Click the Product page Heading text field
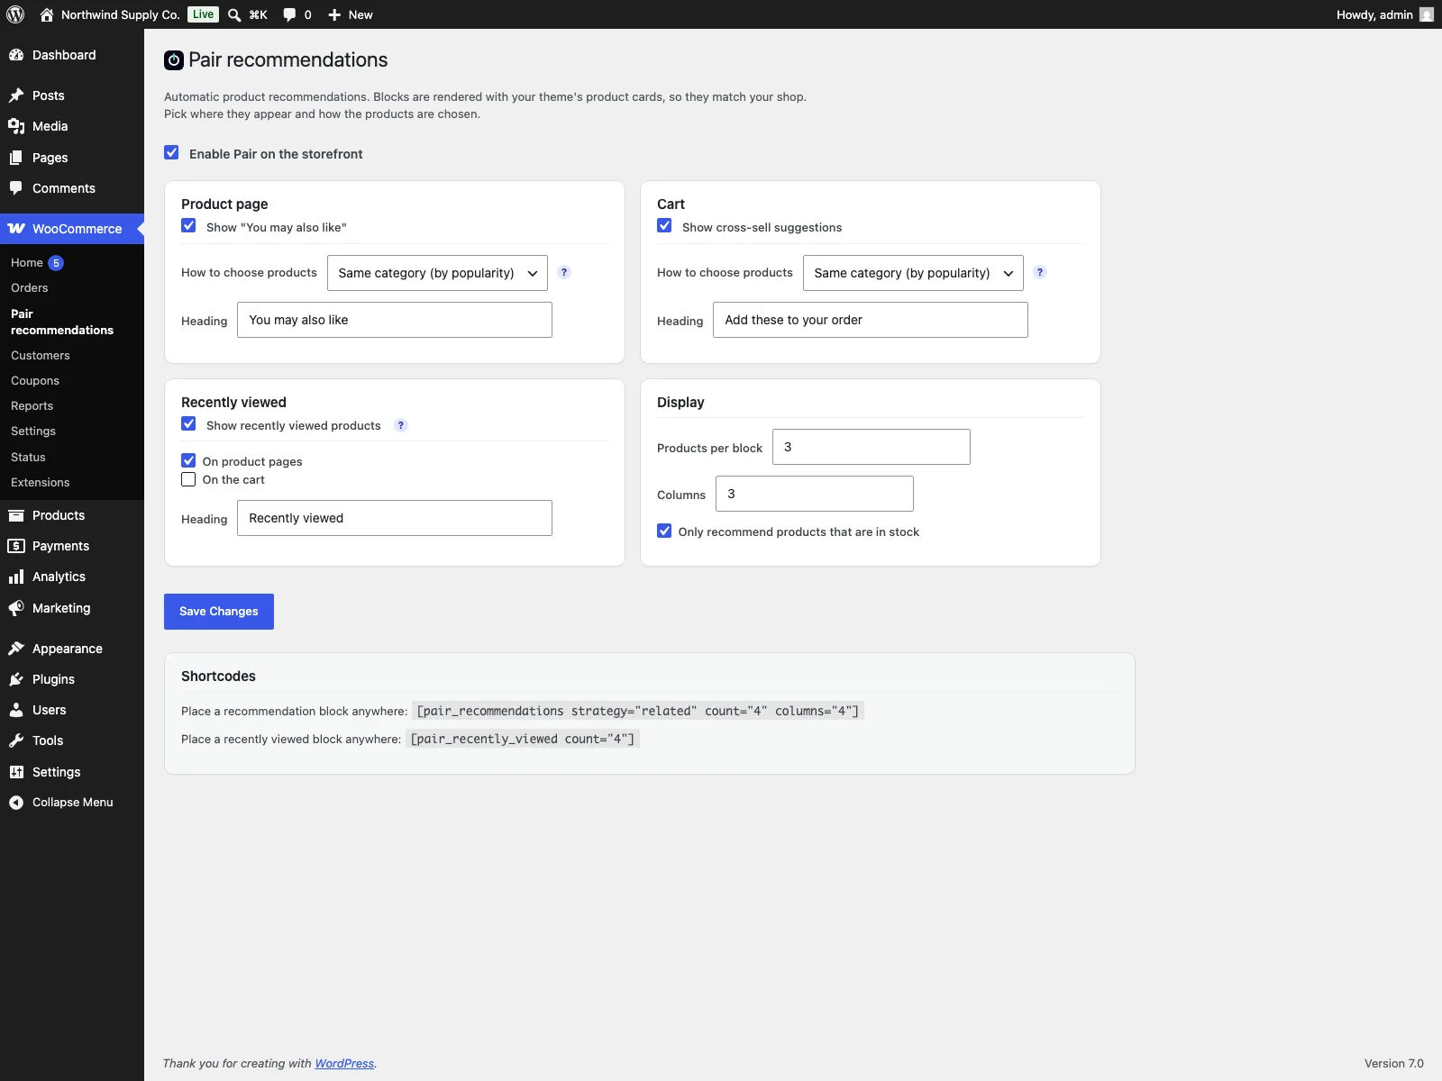Image resolution: width=1442 pixels, height=1081 pixels. pyautogui.click(x=395, y=320)
